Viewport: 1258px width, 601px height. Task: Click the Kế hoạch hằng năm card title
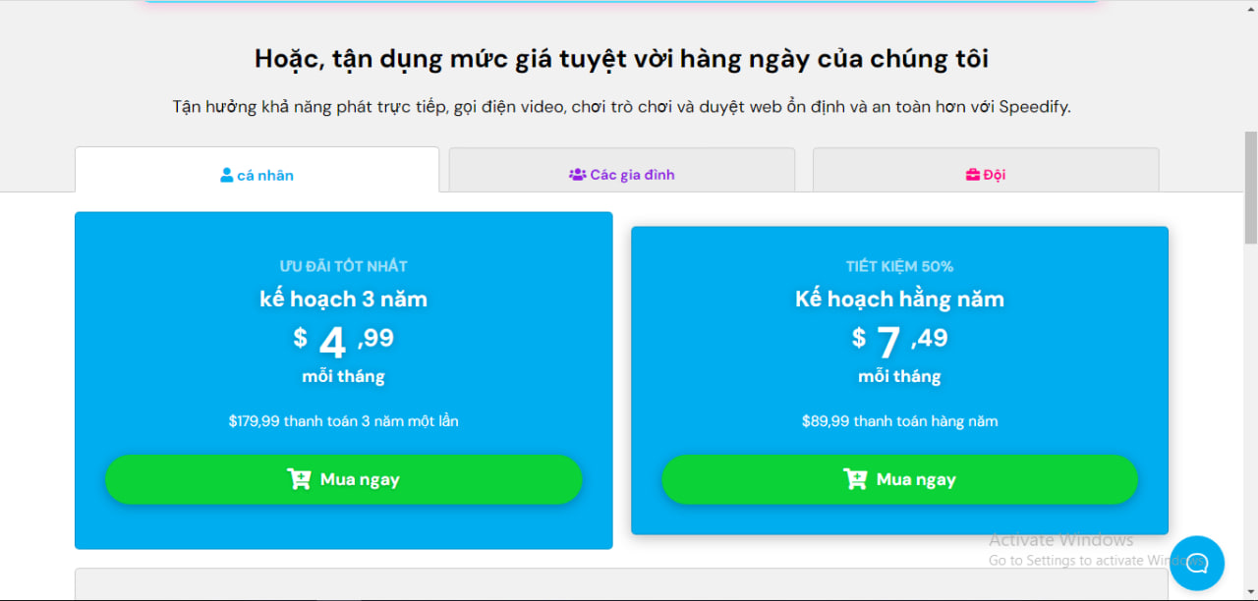tap(899, 299)
